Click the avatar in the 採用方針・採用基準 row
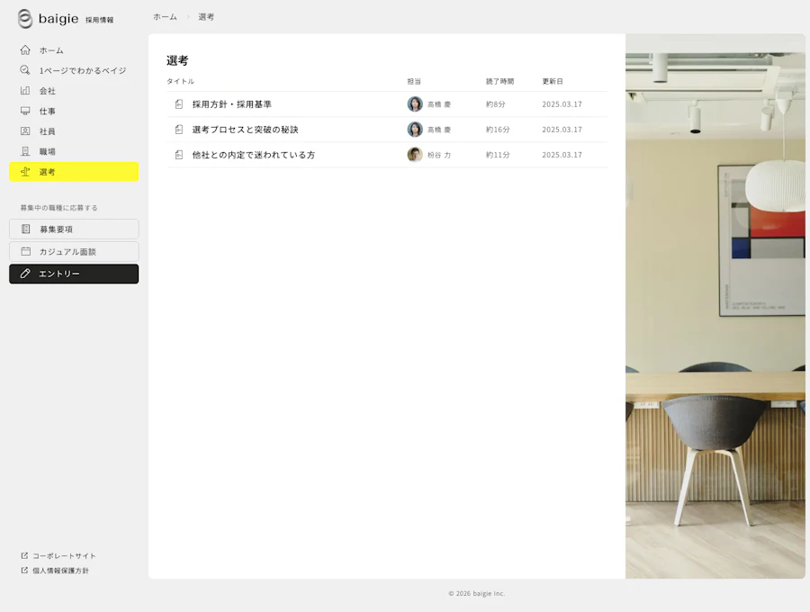This screenshot has height=612, width=810. point(415,104)
